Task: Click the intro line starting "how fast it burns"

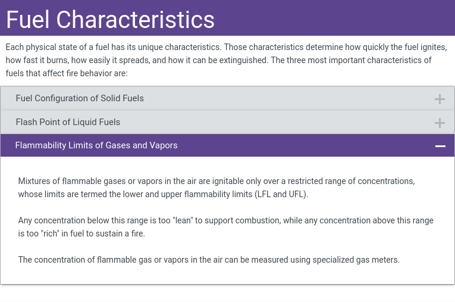Action: pyautogui.click(x=218, y=60)
